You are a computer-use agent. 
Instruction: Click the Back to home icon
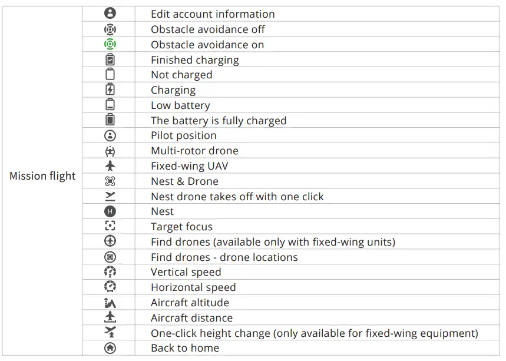pyautogui.click(x=110, y=348)
